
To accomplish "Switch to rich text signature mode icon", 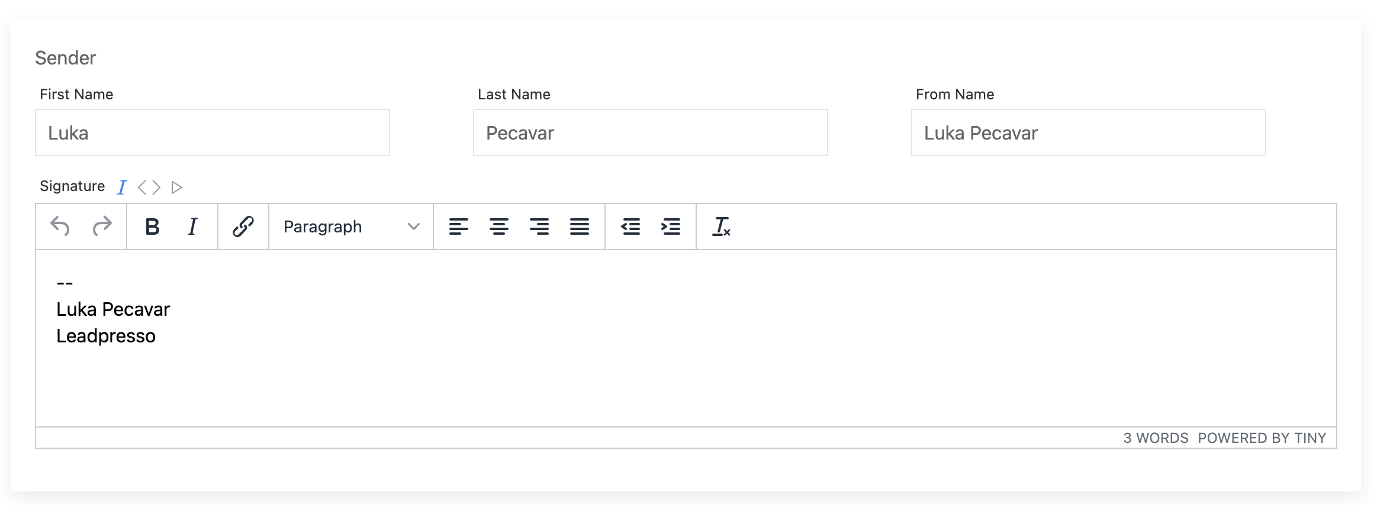I will [122, 187].
